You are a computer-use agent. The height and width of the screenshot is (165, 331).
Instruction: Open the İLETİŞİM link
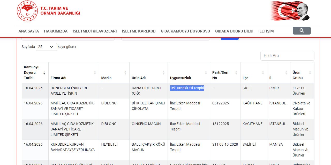tap(266, 31)
